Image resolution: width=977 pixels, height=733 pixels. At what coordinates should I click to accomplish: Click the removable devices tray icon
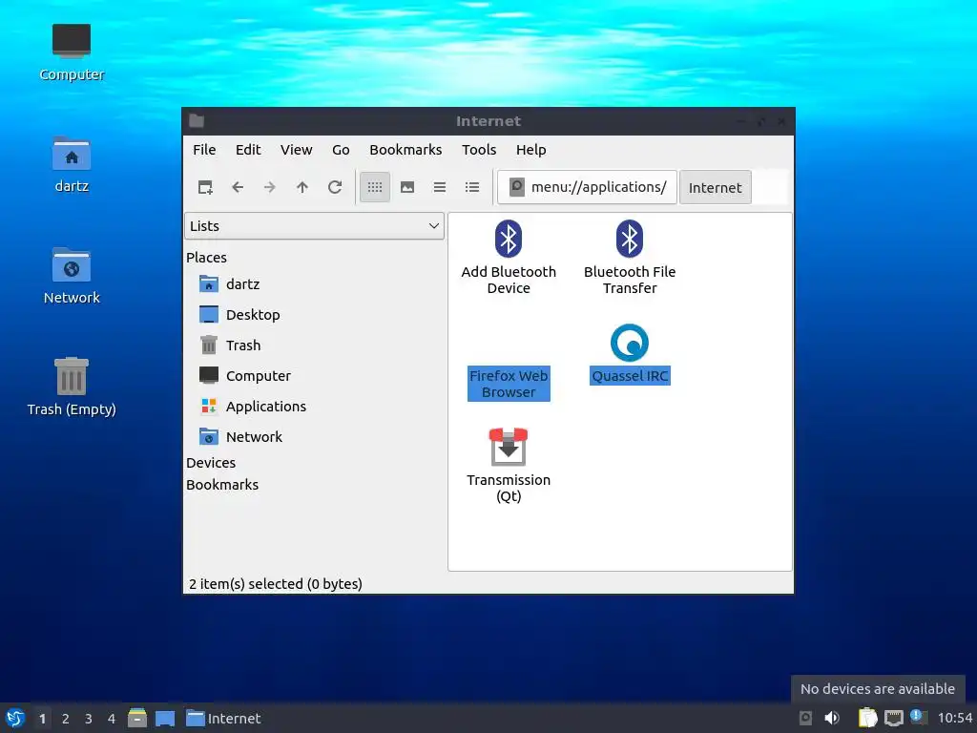pyautogui.click(x=805, y=718)
